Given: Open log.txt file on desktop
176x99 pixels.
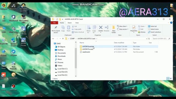Looking at the screenshot, I should pos(4,87).
